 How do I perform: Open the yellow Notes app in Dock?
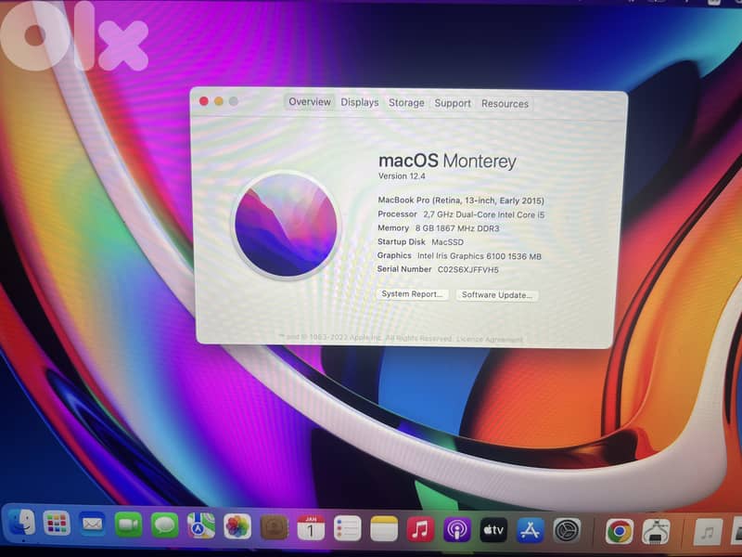tap(384, 528)
